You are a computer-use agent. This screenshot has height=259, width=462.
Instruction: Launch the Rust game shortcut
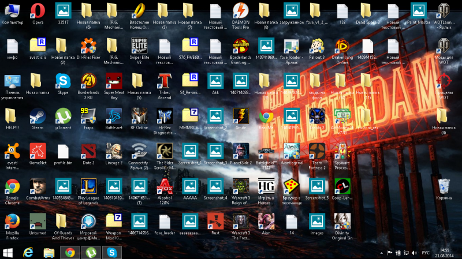[215, 222]
